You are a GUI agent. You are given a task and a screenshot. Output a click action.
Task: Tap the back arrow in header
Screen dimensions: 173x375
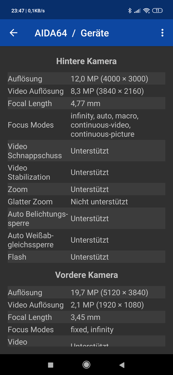14,33
